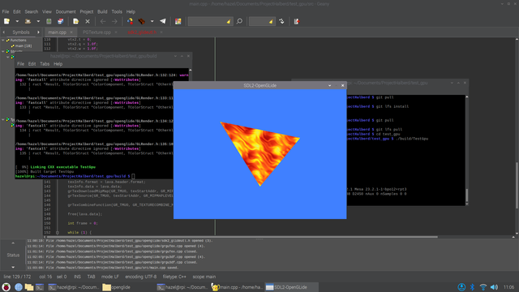Select the Status tab in message panel
Viewport: 519px width, 292px height.
(13, 255)
